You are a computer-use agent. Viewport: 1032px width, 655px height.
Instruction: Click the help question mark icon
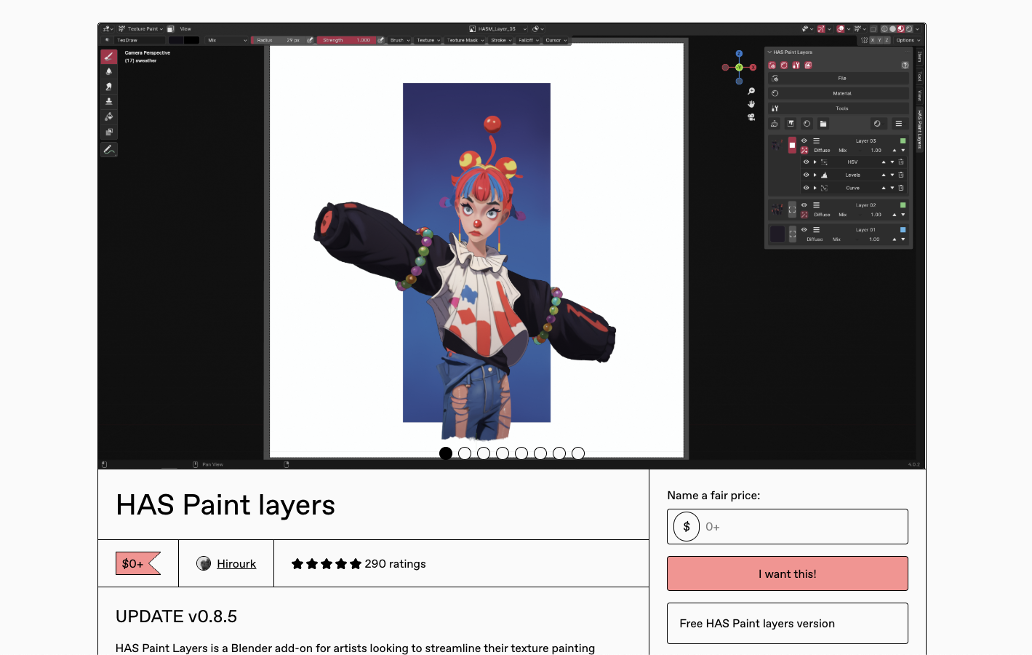pos(905,65)
